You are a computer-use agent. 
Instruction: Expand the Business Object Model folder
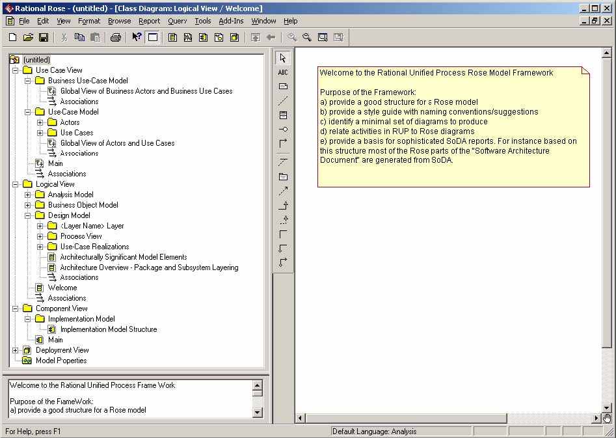pos(27,205)
